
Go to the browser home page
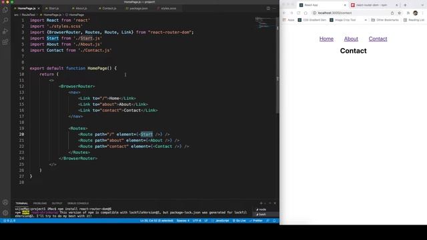(x=306, y=13)
